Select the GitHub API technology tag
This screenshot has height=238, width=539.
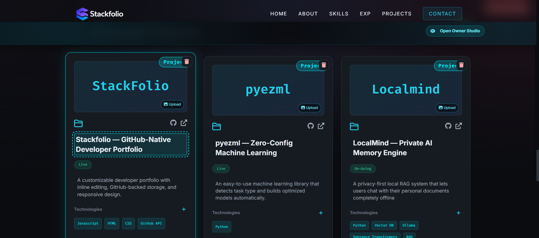[x=151, y=223]
